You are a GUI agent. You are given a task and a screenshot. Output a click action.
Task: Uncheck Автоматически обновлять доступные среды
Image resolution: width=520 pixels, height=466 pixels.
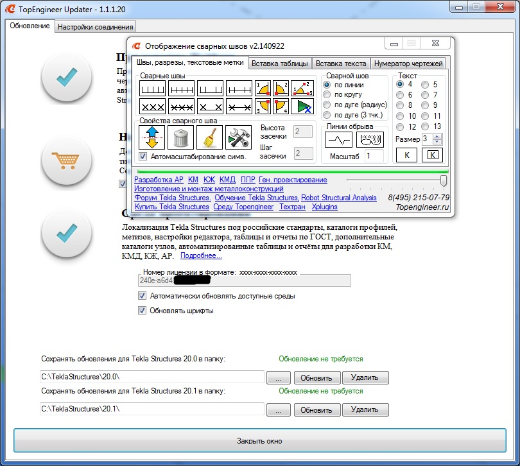(143, 296)
